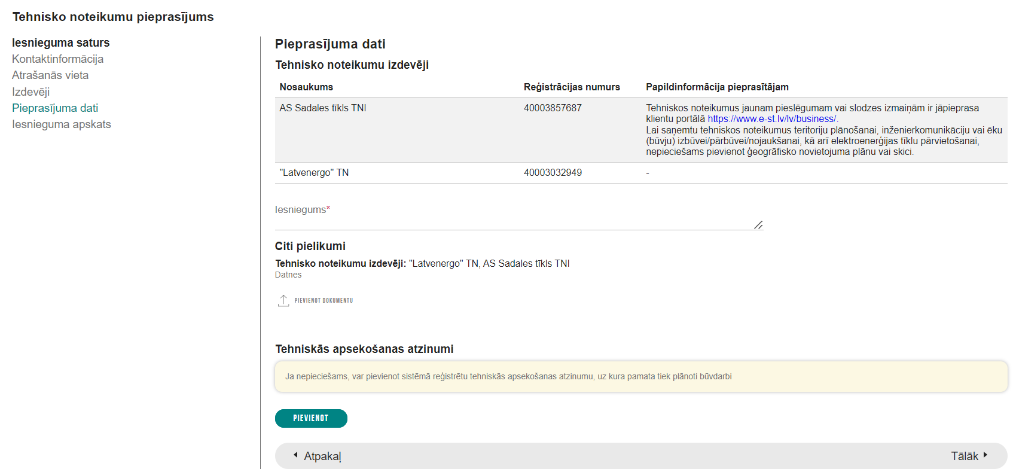The width and height of the screenshot is (1013, 475).
Task: Click the Nosaukums column header
Action: pyautogui.click(x=306, y=87)
